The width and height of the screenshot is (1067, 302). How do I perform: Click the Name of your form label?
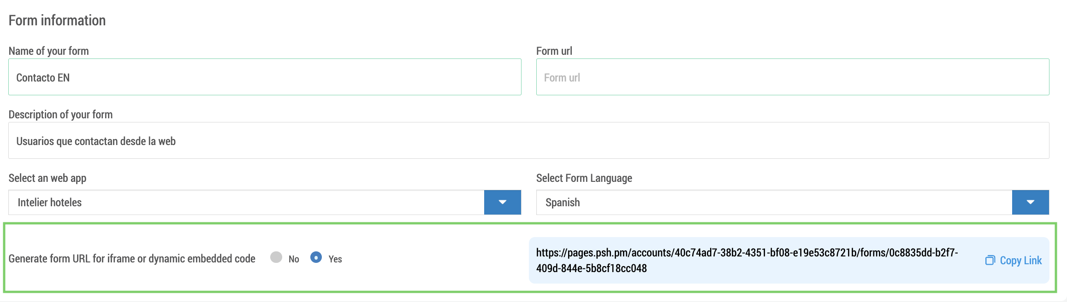pyautogui.click(x=49, y=51)
